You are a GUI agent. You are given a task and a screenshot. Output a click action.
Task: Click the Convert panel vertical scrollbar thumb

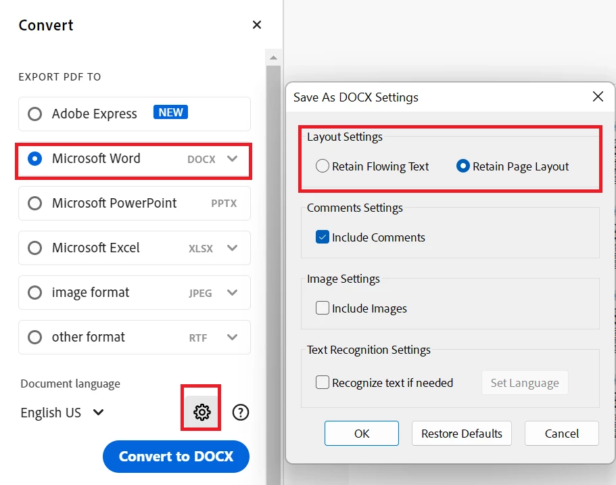273,275
